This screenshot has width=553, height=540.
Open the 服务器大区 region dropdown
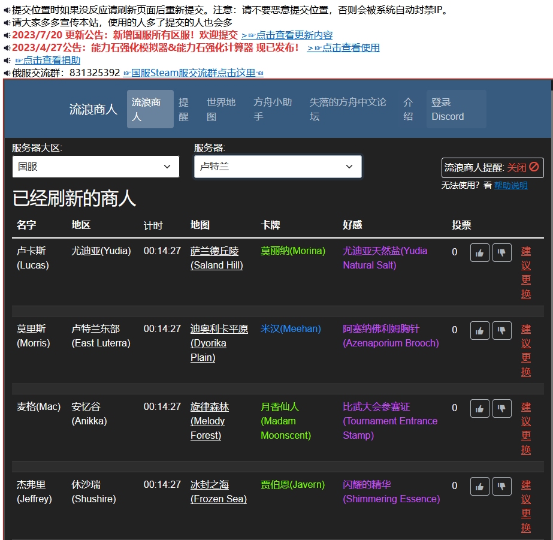[96, 167]
